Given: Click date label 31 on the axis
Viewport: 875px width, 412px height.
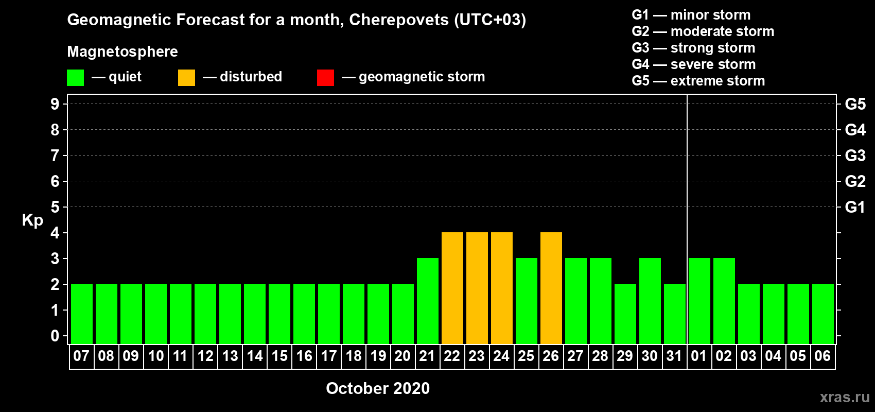Looking at the screenshot, I should click(x=674, y=356).
